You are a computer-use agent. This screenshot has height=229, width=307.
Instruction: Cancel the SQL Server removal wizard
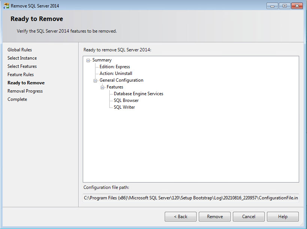tap(249, 217)
